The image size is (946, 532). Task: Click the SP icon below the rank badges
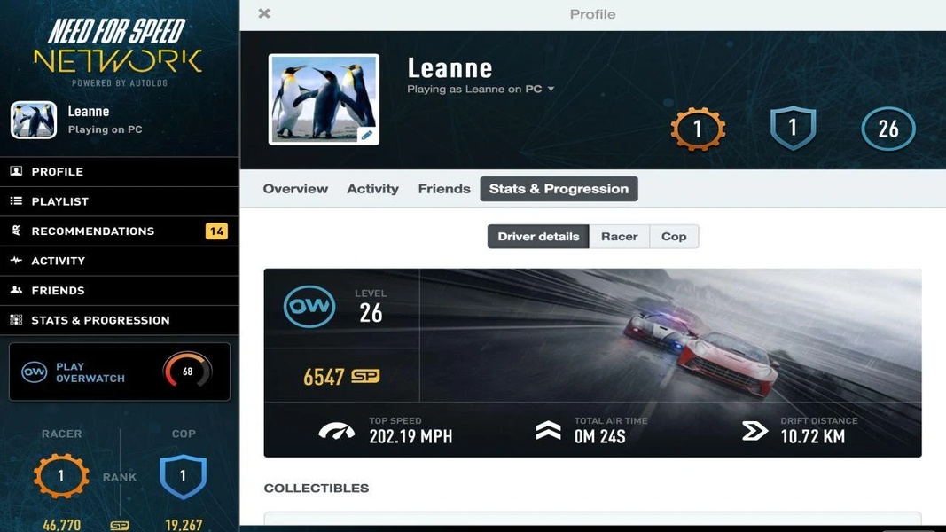point(120,526)
